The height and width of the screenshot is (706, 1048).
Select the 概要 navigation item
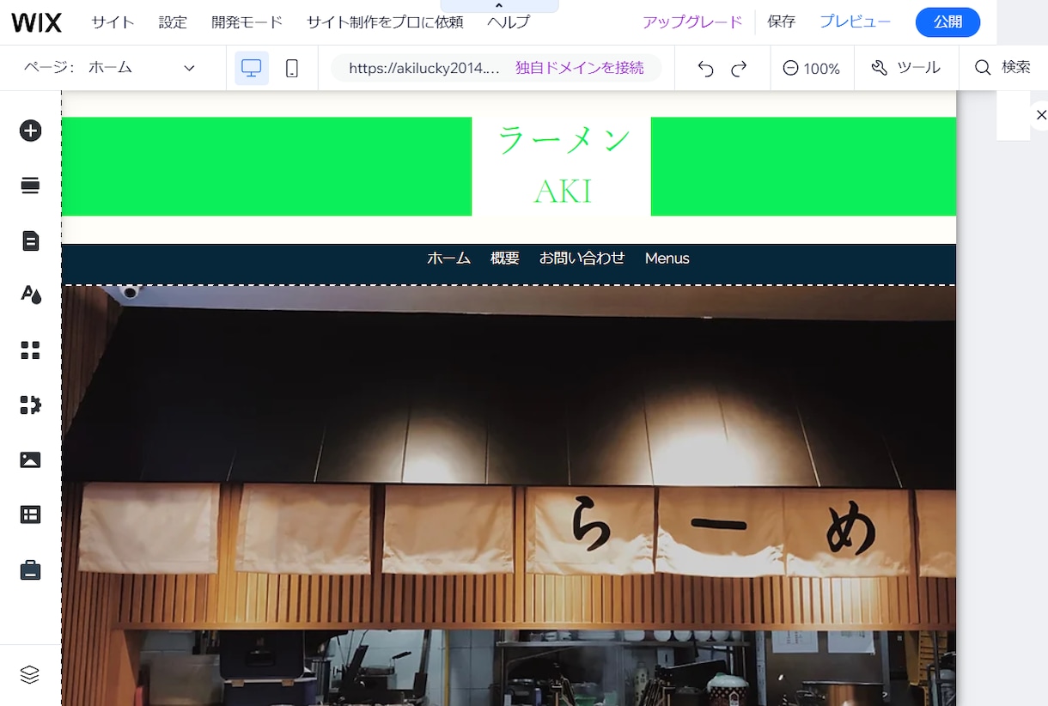pyautogui.click(x=505, y=259)
